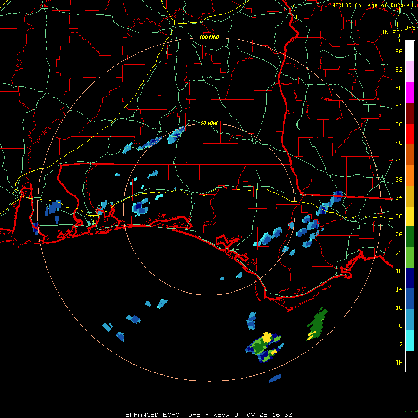Click the '62' legend value

(399, 70)
